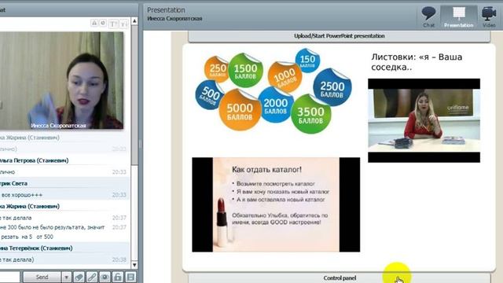This screenshot has width=503, height=283.
Task: Click the 150 баллов small blue sticker
Action: (x=307, y=61)
